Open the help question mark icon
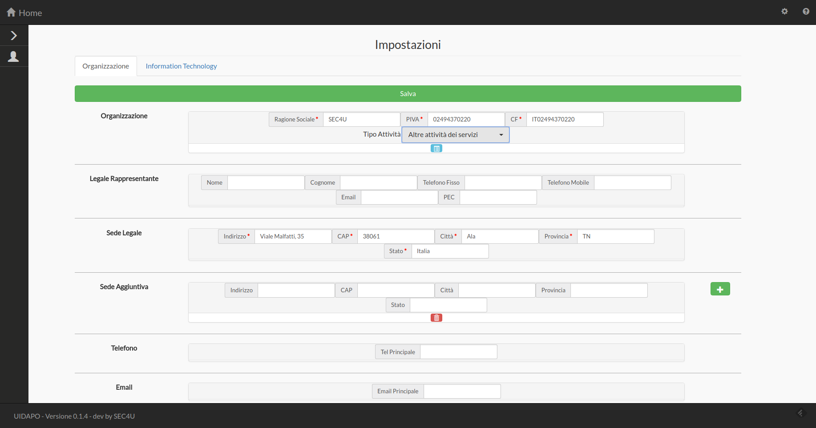816x428 pixels. coord(806,12)
